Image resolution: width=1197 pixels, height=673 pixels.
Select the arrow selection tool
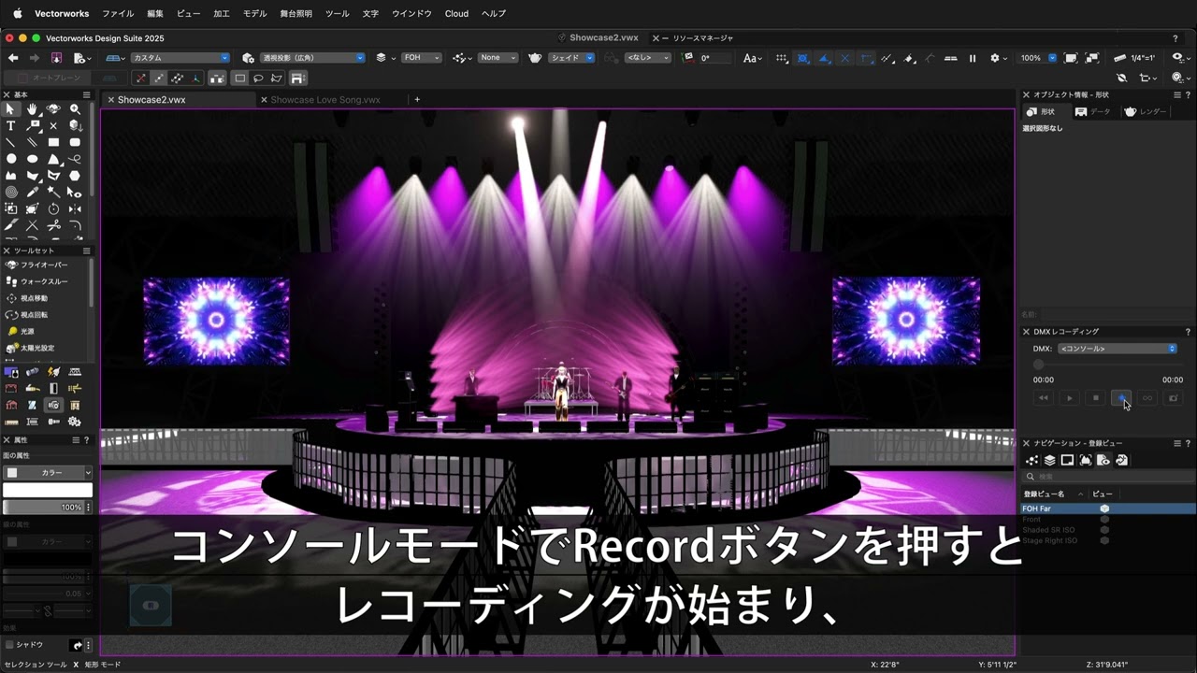[11, 108]
